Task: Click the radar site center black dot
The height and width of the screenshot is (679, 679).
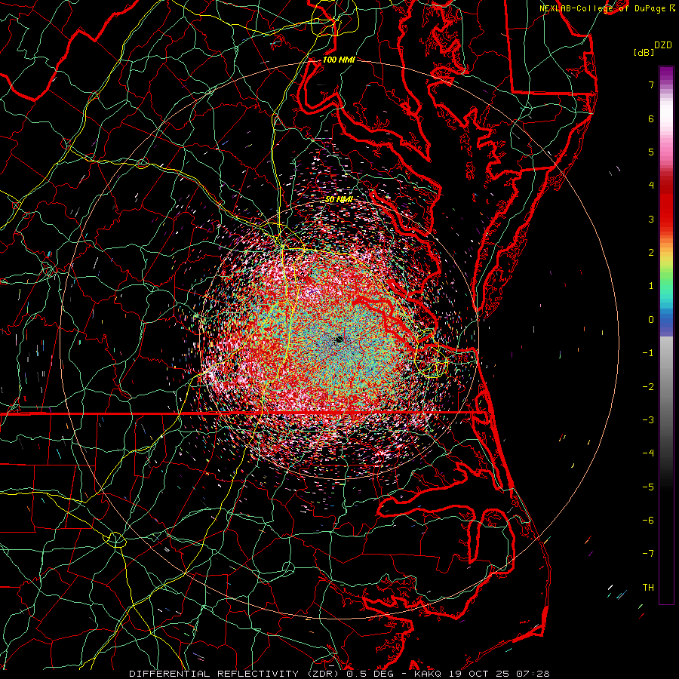Action: [339, 340]
